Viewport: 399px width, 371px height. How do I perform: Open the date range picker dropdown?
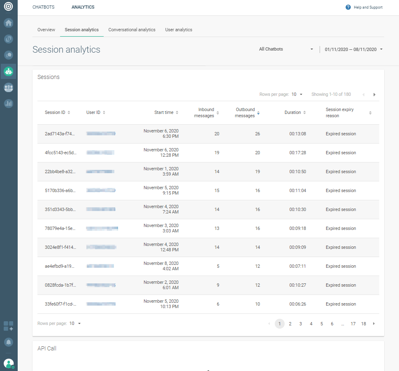click(353, 49)
